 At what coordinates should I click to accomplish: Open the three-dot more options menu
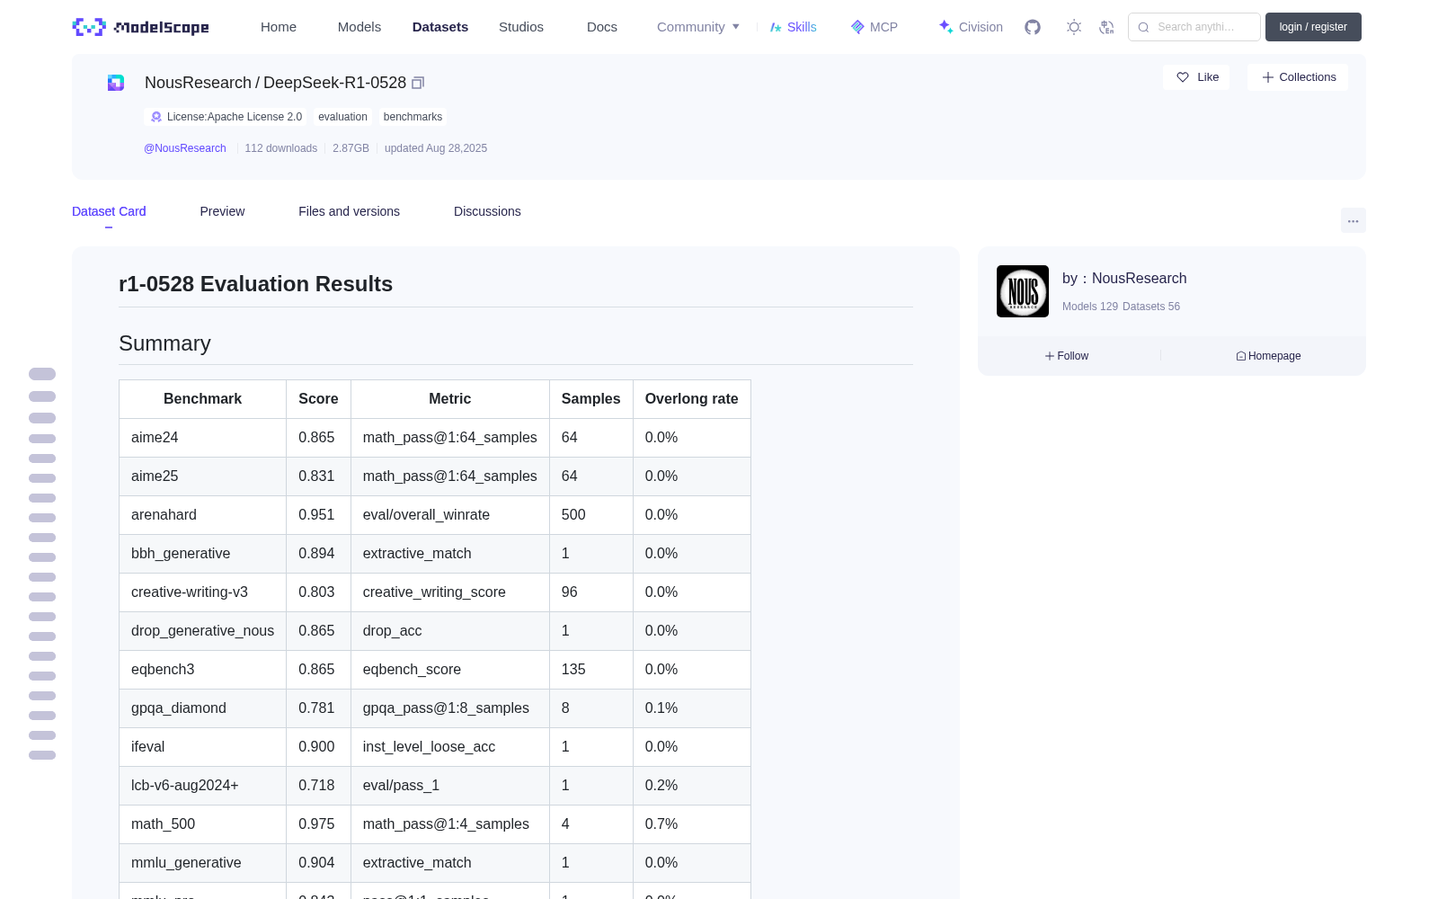1353,220
